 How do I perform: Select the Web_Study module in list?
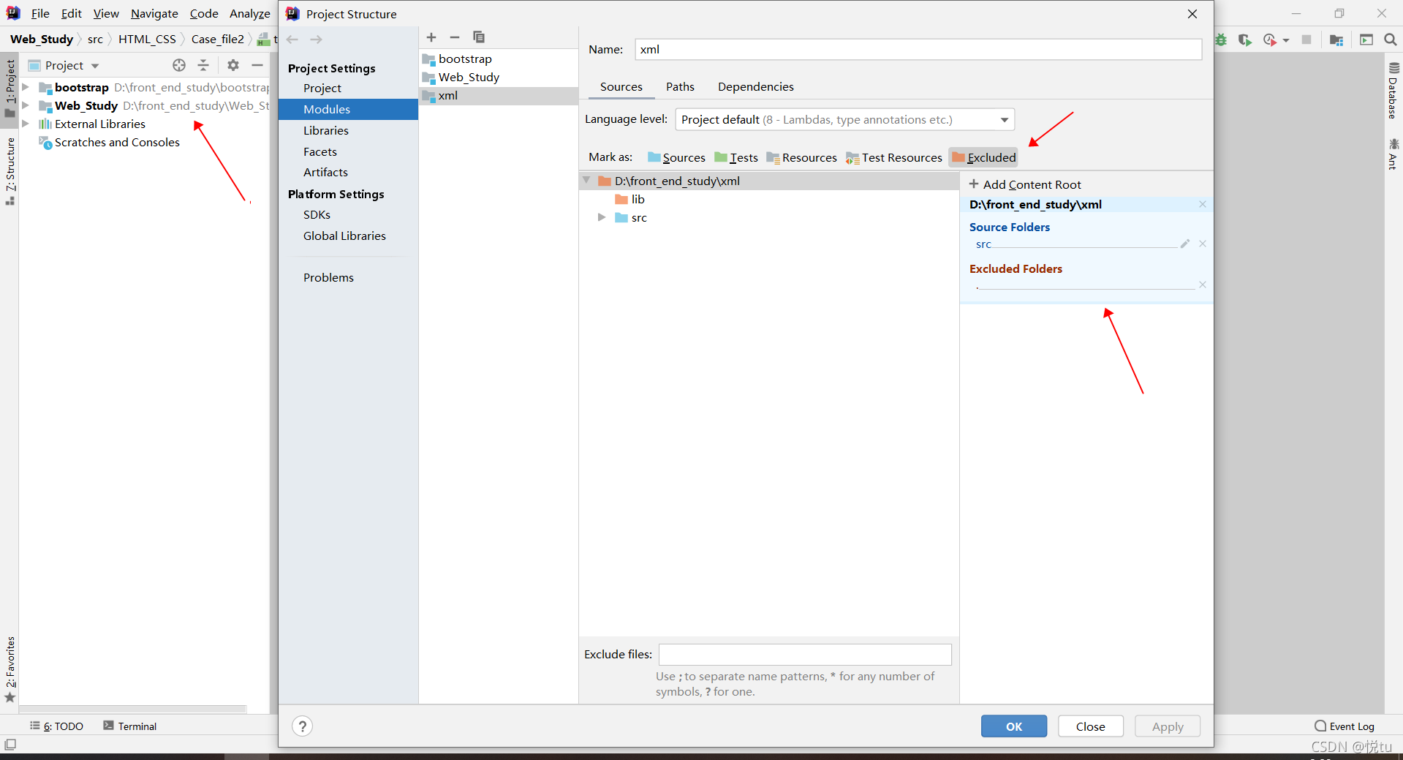[x=469, y=77]
